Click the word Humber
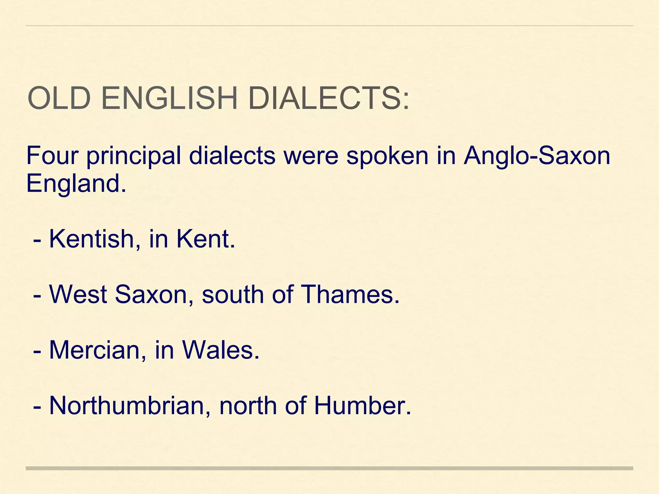This screenshot has width=659, height=494. pyautogui.click(x=363, y=406)
